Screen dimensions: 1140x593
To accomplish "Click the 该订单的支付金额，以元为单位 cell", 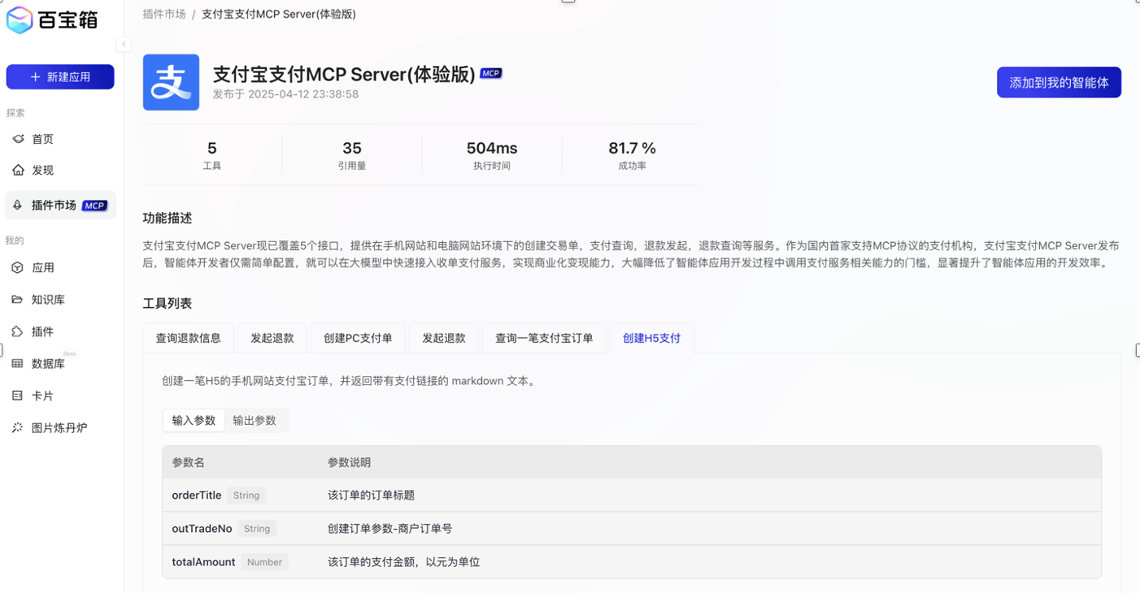I will [x=403, y=561].
